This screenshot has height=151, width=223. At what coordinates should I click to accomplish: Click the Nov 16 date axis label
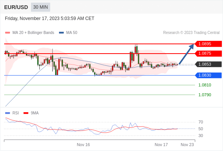(x=83, y=145)
